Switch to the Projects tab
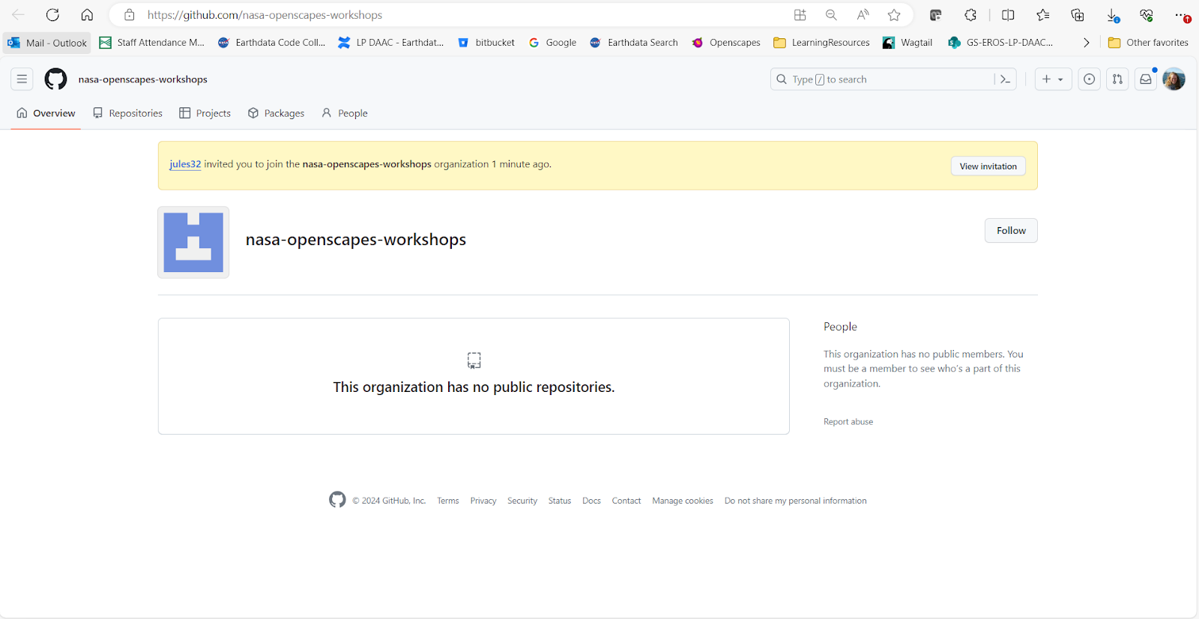This screenshot has height=619, width=1199. (x=205, y=113)
